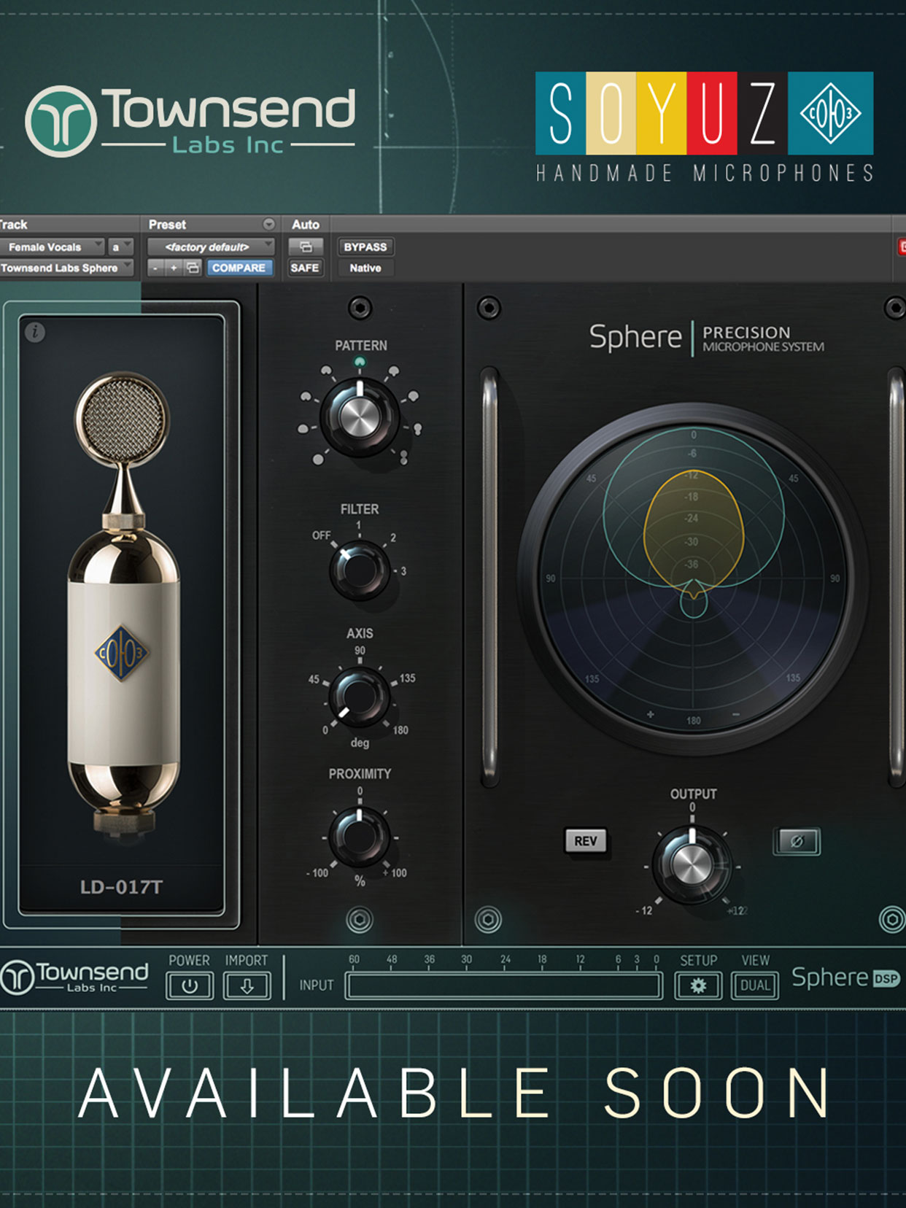Select the hypercardioid icon above figure-8

pyautogui.click(x=417, y=428)
